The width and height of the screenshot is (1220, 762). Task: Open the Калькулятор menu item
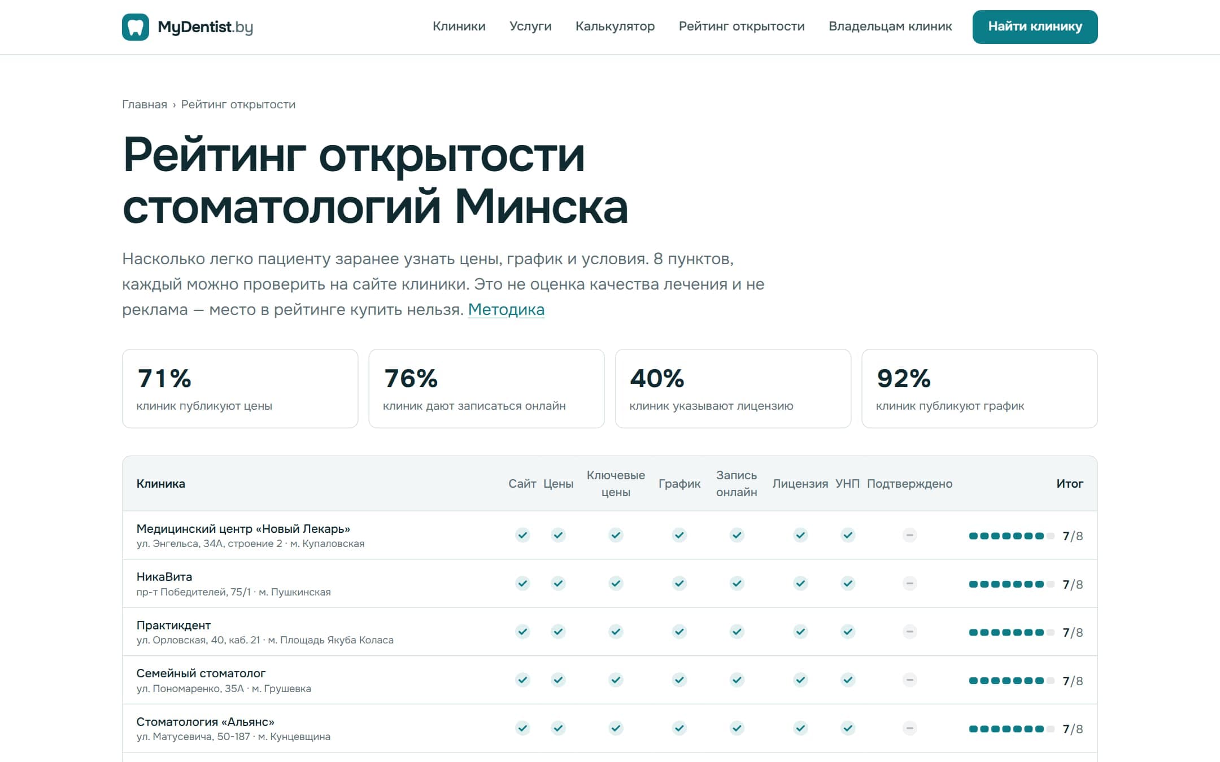pyautogui.click(x=615, y=27)
